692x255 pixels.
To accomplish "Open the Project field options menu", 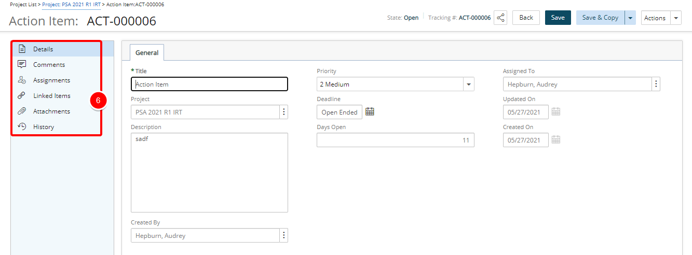I will (283, 112).
